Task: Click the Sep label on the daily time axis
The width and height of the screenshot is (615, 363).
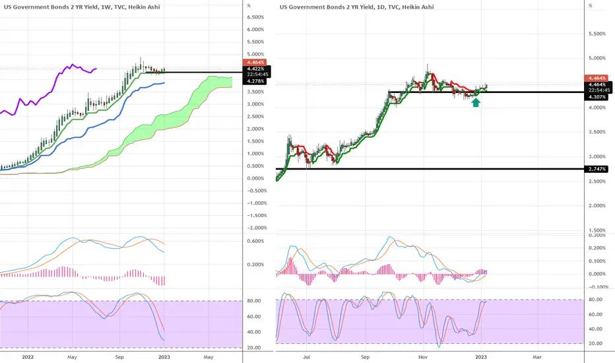Action: [x=365, y=357]
